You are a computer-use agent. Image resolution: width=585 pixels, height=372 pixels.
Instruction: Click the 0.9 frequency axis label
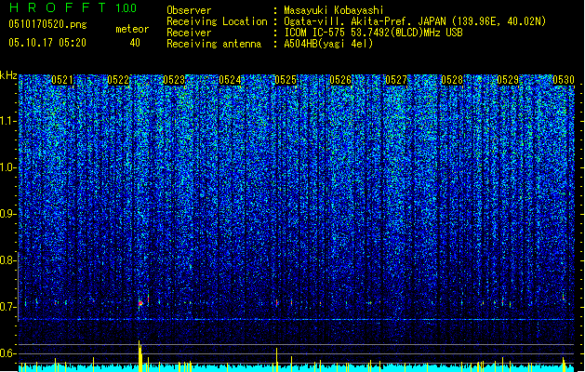(7, 214)
